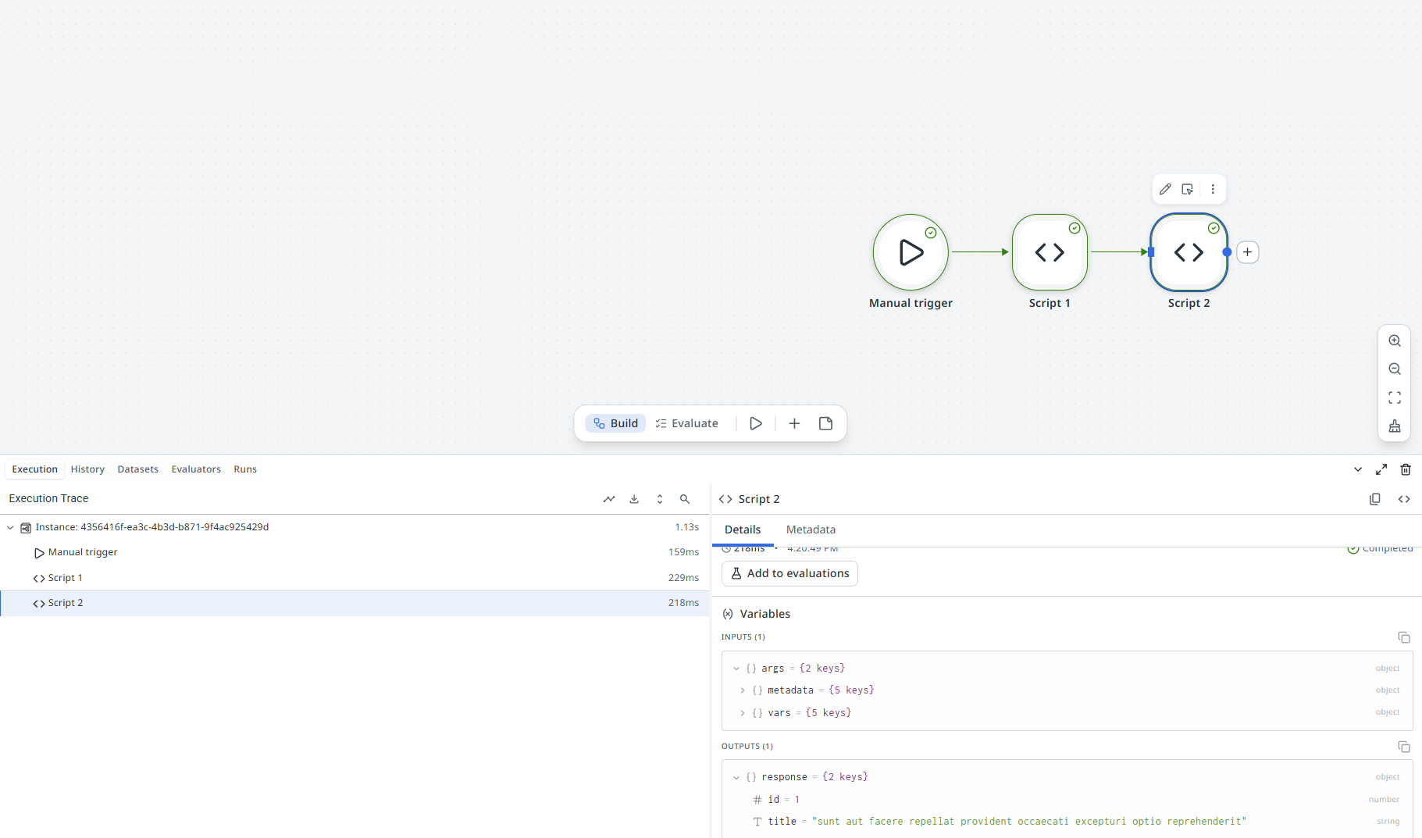Screen dimensions: 1422x838
Task: Switch to Metadata tab
Action: pyautogui.click(x=811, y=530)
